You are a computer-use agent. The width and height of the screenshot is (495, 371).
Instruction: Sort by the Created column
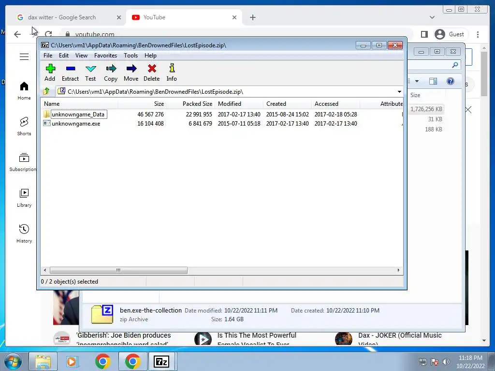(287, 104)
